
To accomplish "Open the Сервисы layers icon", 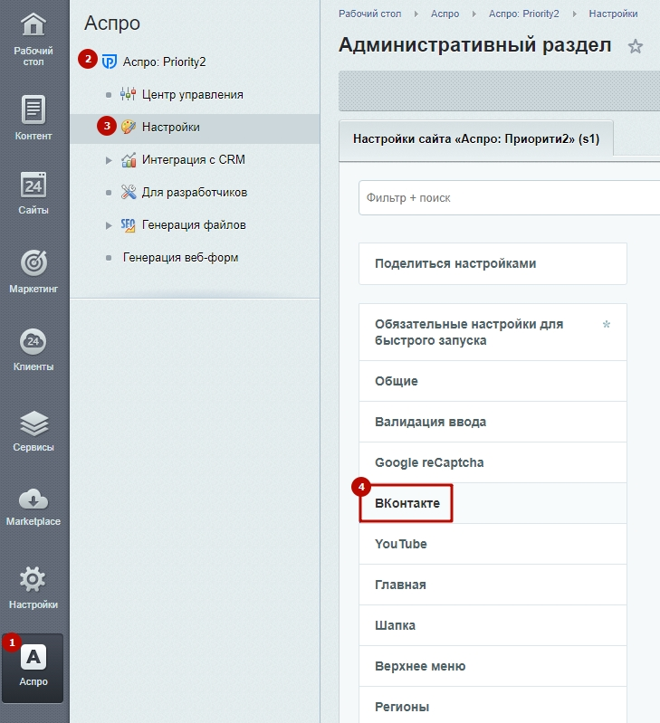I will click(33, 423).
